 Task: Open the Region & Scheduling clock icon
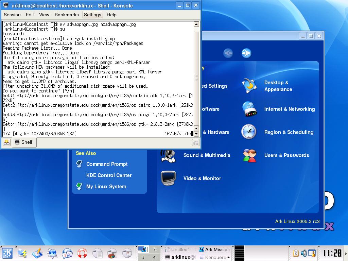249,132
